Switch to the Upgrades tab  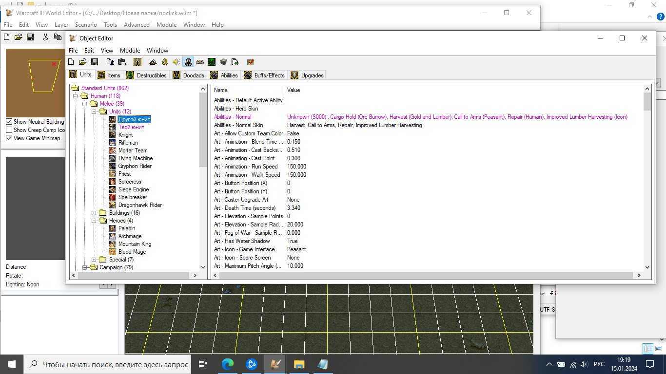308,75
